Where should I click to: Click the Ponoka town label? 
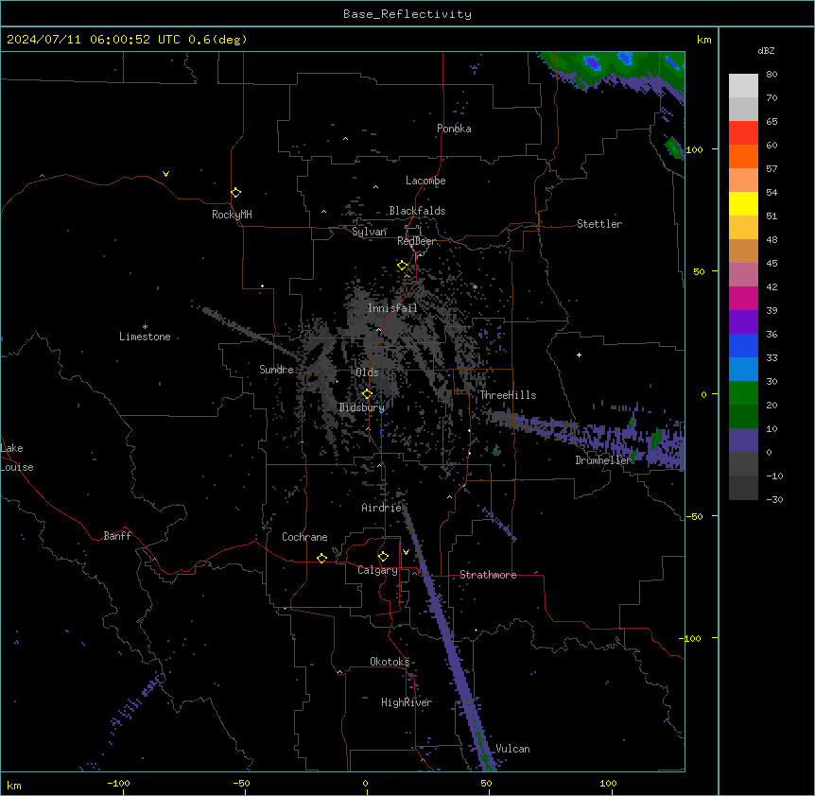(454, 129)
